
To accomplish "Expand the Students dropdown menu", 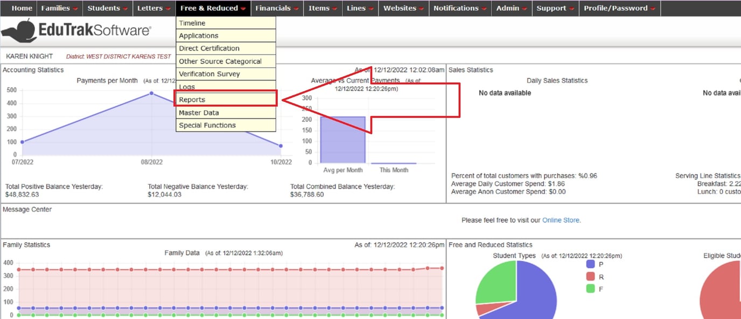I will tap(108, 8).
